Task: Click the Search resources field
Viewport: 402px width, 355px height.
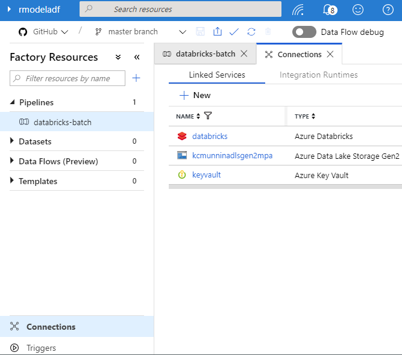Action: [x=180, y=9]
